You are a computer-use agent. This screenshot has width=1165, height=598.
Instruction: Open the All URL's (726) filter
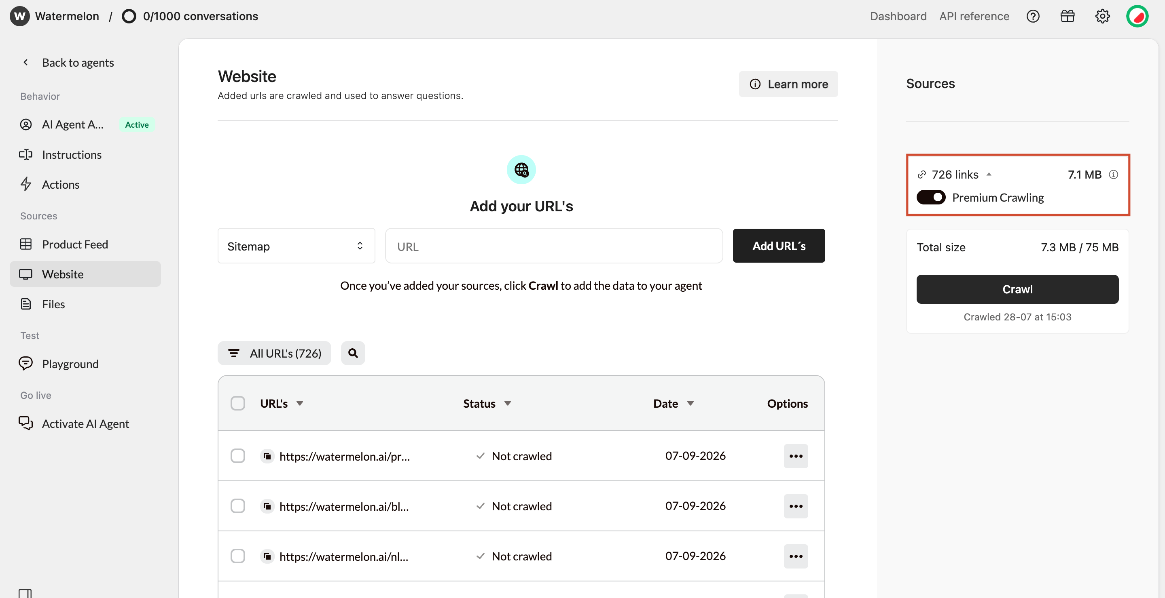pos(275,353)
